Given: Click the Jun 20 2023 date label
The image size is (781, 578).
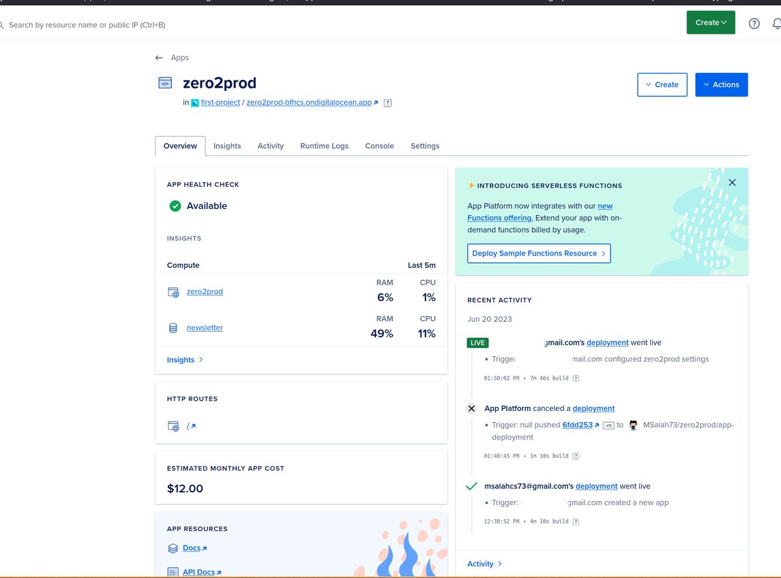Looking at the screenshot, I should (x=489, y=319).
